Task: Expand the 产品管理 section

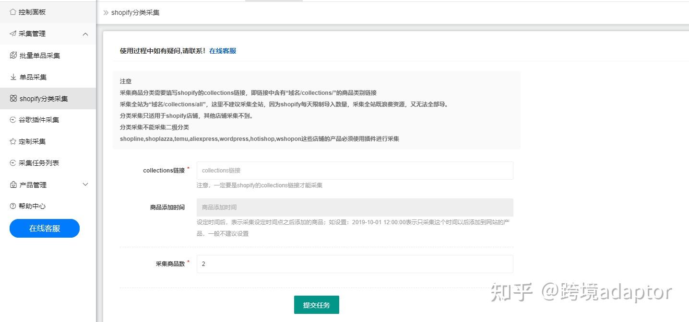Action: click(x=85, y=184)
